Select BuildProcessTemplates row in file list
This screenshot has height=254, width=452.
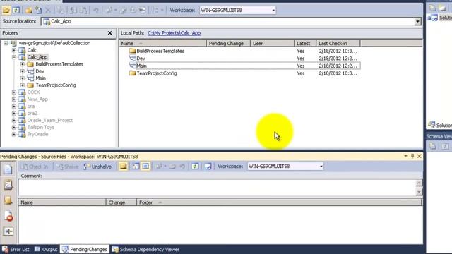click(x=240, y=51)
